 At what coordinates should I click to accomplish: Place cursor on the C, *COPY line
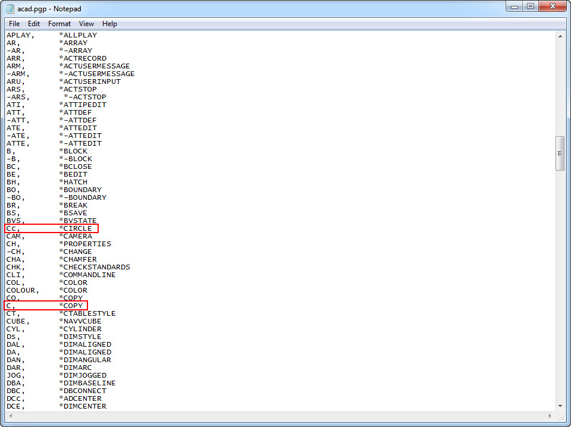tap(46, 306)
